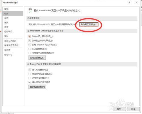Enable 仅根据主词典提供建议 checkbox
Screen dimensions: 142x114
30,53
